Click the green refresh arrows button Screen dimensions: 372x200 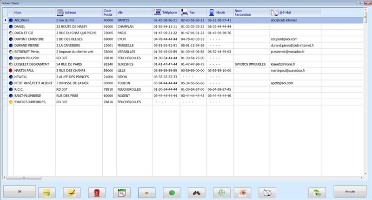tap(221, 192)
